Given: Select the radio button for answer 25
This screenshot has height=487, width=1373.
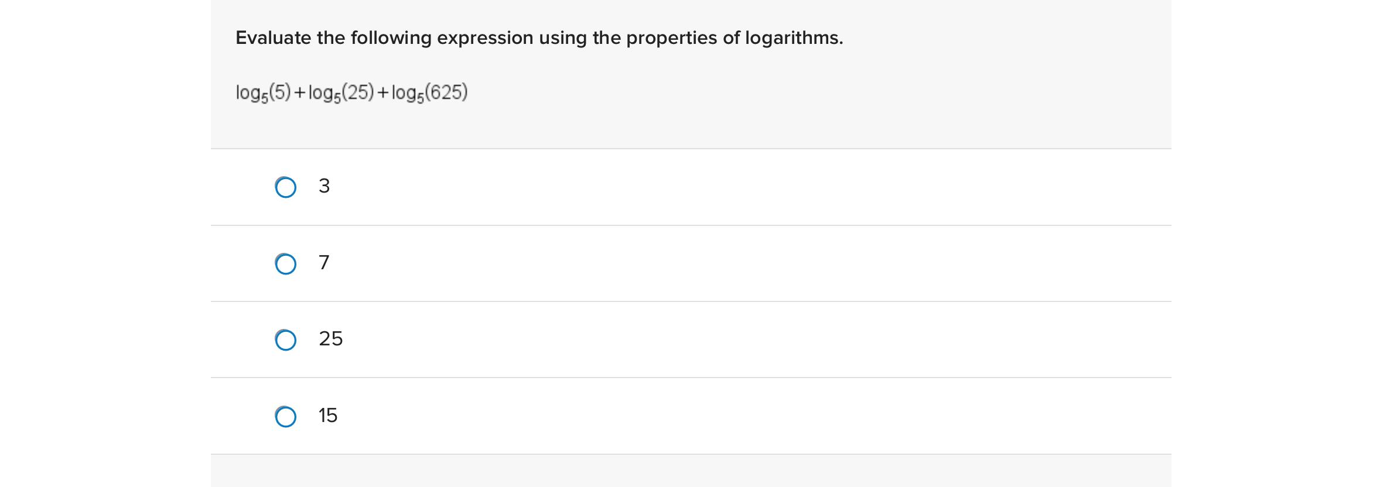Looking at the screenshot, I should pyautogui.click(x=285, y=339).
